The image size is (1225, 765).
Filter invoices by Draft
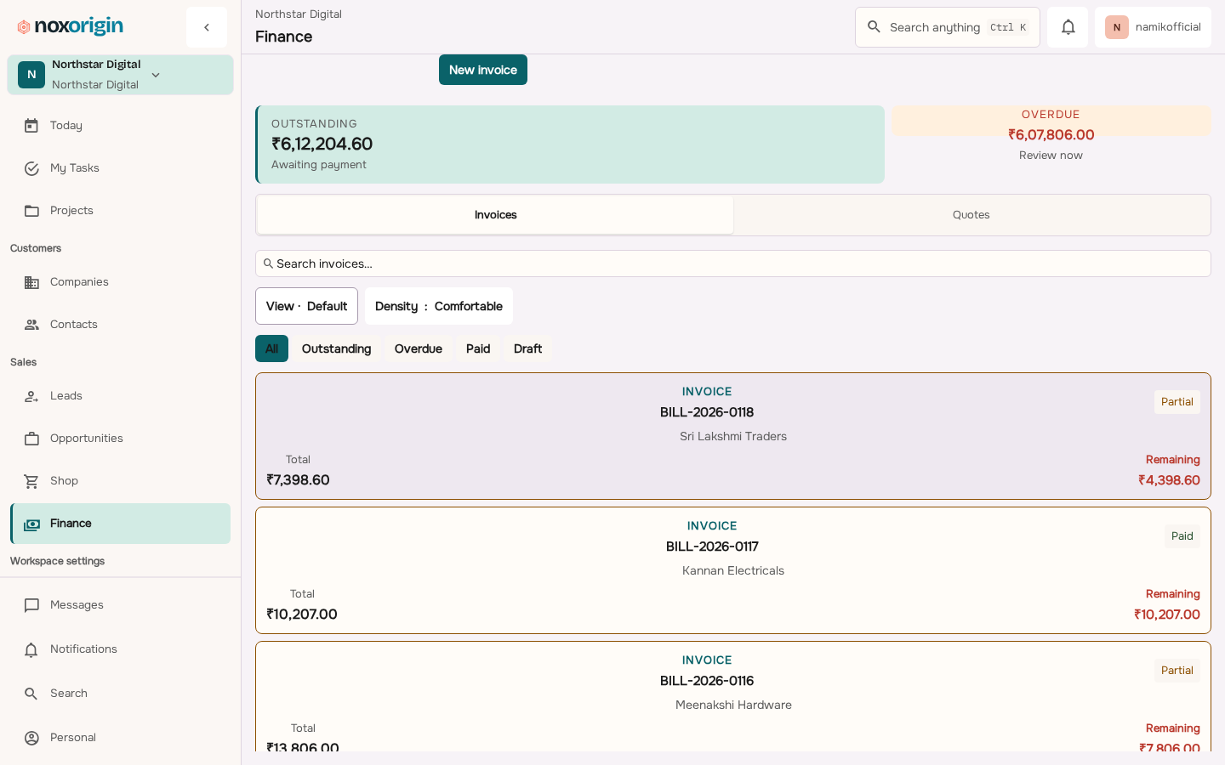pyautogui.click(x=527, y=348)
